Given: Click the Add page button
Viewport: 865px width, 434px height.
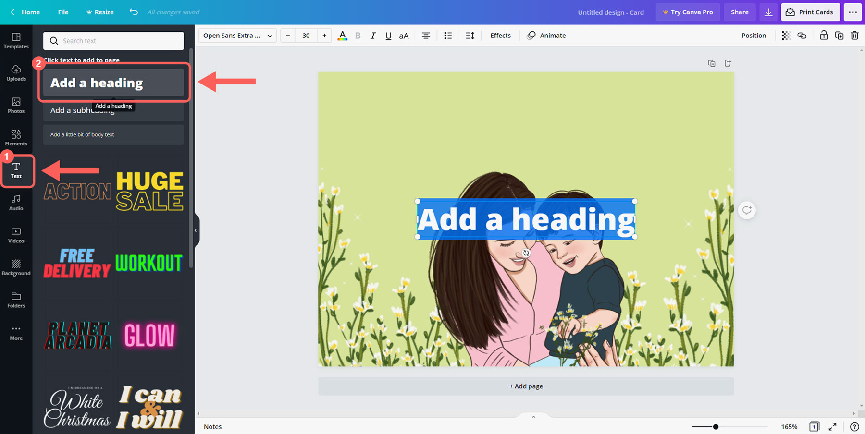Looking at the screenshot, I should [526, 386].
